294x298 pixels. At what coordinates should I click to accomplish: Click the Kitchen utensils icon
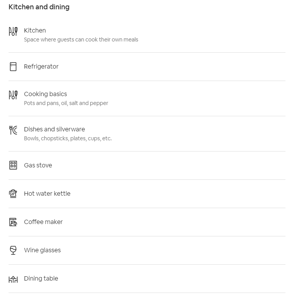tap(13, 31)
